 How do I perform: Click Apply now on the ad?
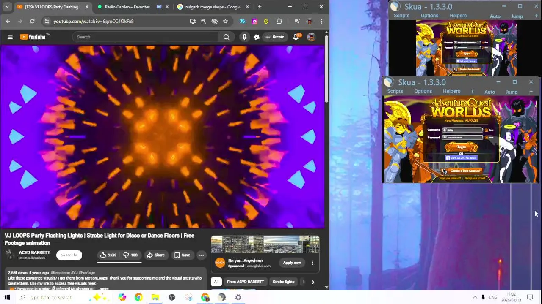(292, 263)
